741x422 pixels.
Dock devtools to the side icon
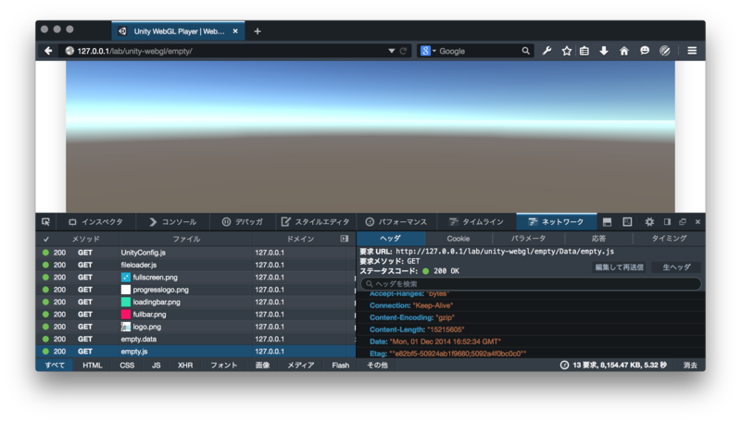click(667, 222)
